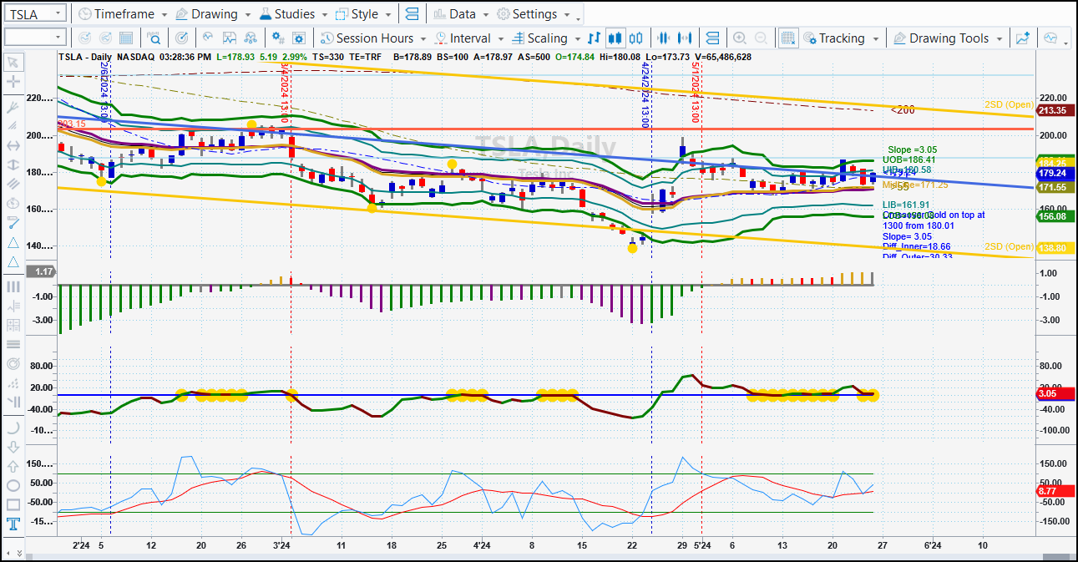The width and height of the screenshot is (1078, 562).
Task: Toggle the wide candle spacing button
Action: [686, 38]
